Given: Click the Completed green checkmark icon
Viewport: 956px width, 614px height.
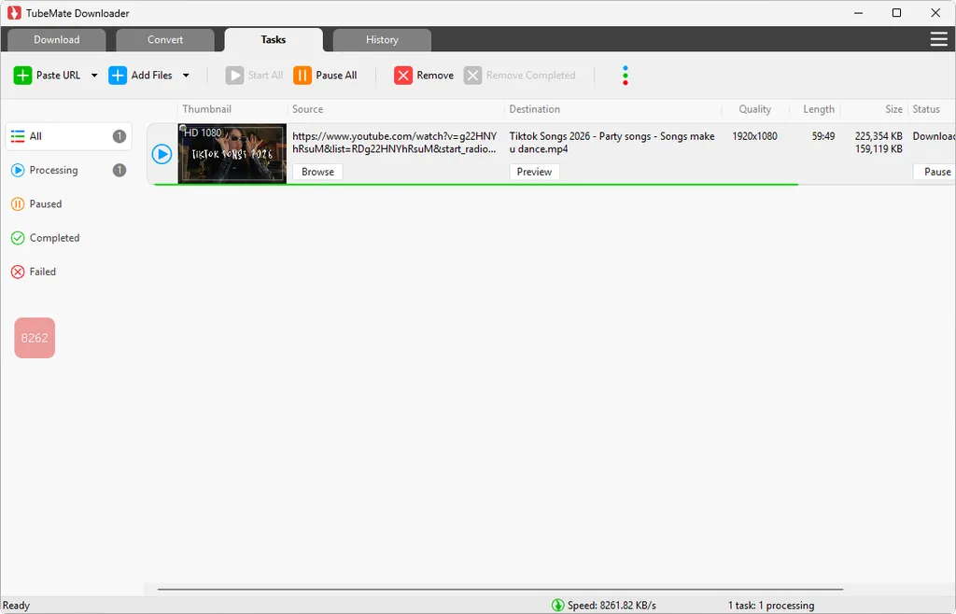Looking at the screenshot, I should pyautogui.click(x=18, y=238).
